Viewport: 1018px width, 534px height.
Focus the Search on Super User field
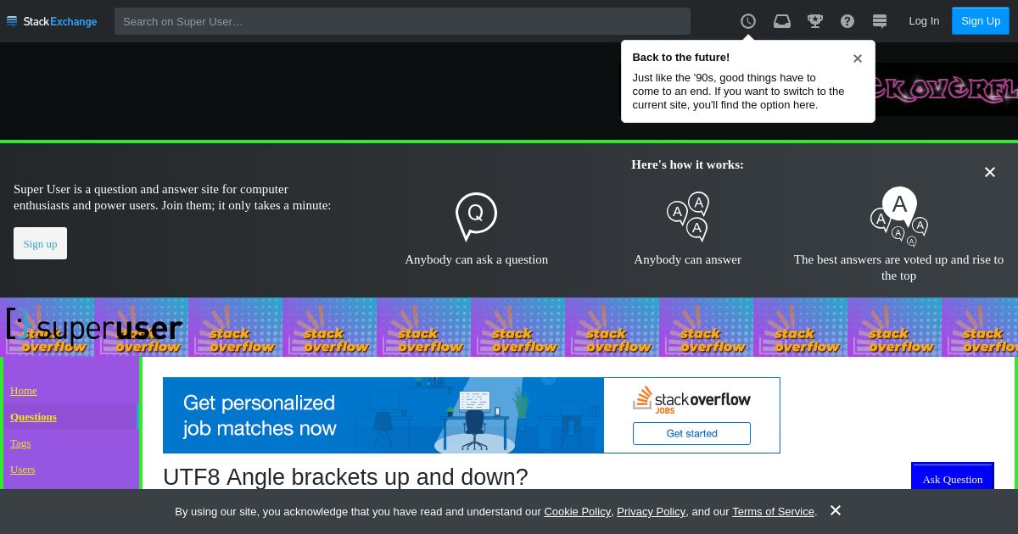(402, 21)
